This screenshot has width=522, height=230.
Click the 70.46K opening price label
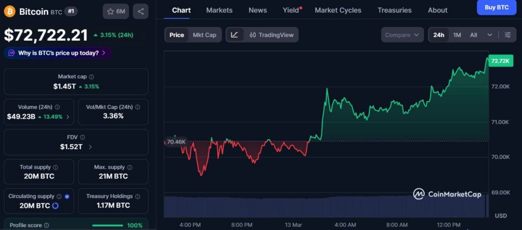pos(176,142)
